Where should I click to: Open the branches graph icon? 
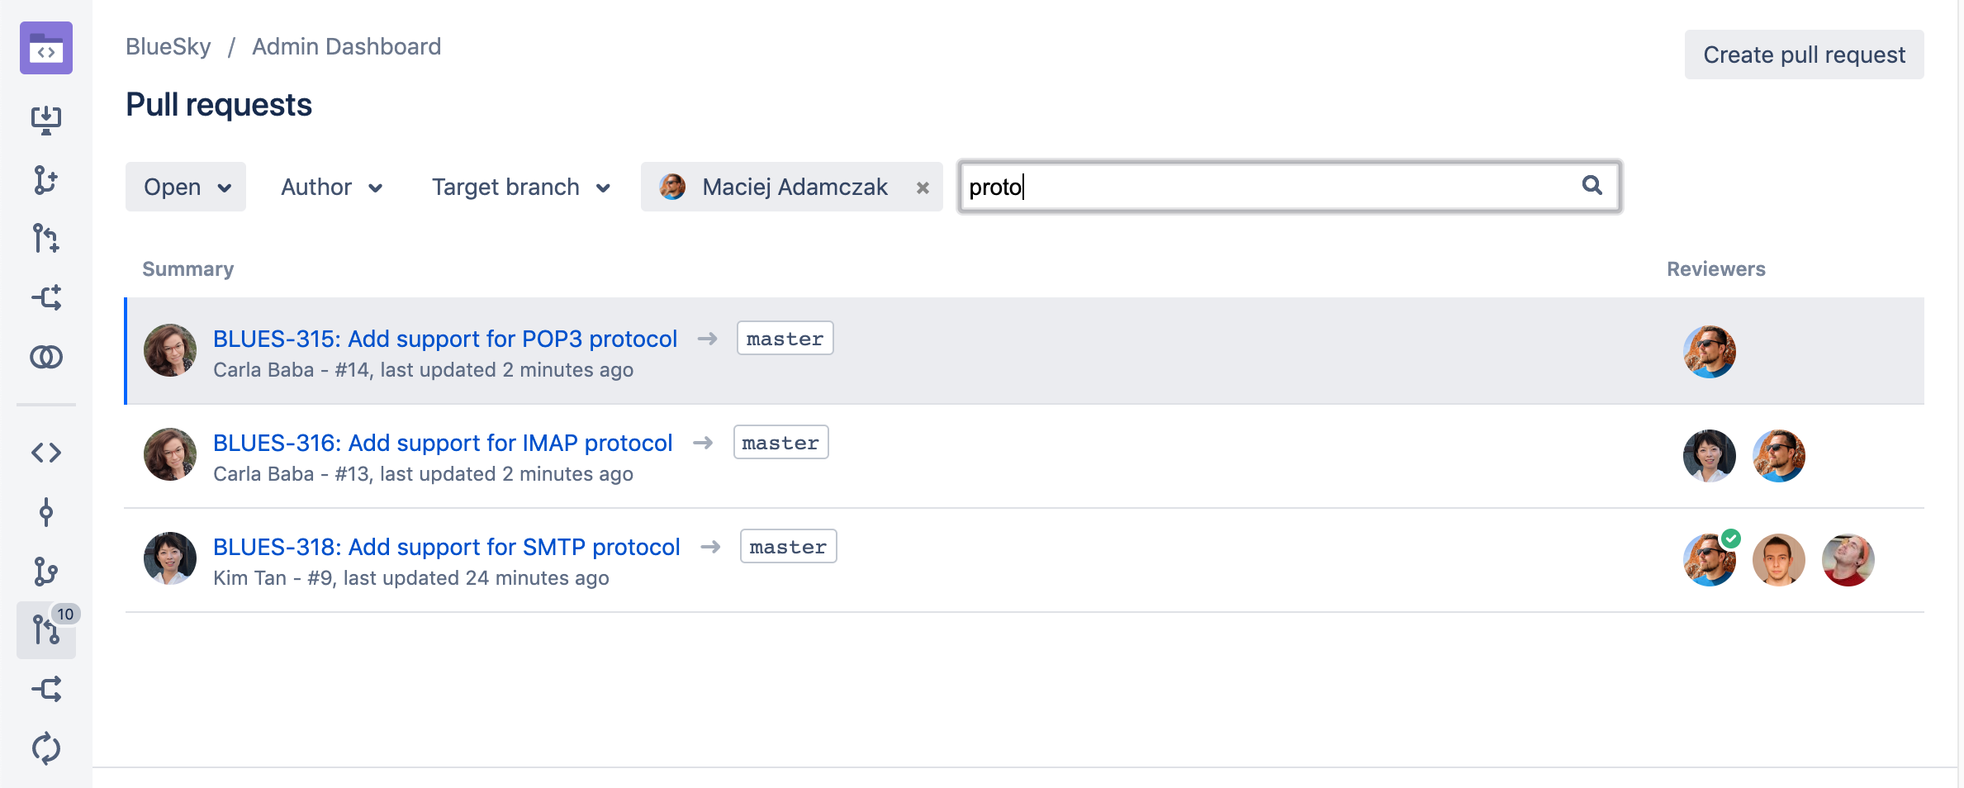46,570
